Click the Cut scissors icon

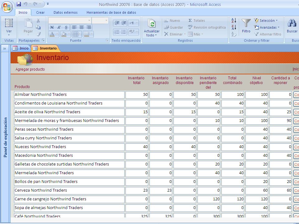(38, 21)
